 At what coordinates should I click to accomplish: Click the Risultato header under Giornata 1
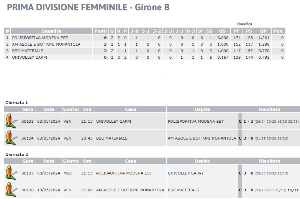tap(269, 109)
